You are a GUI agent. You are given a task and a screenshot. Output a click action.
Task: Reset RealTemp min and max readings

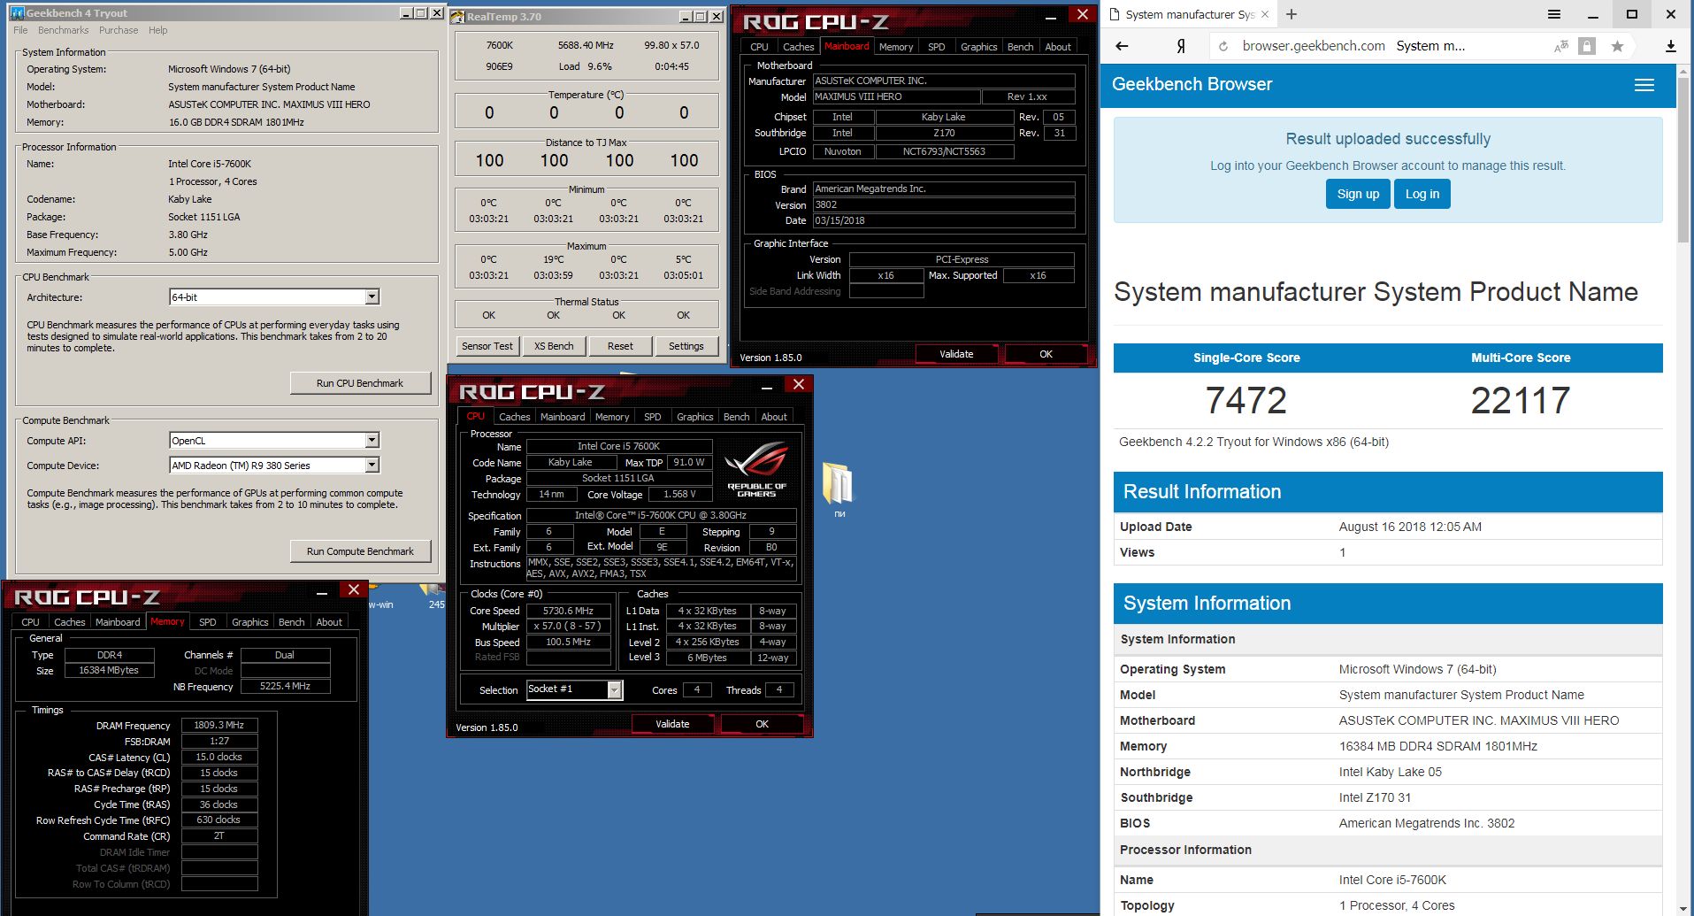pyautogui.click(x=620, y=346)
